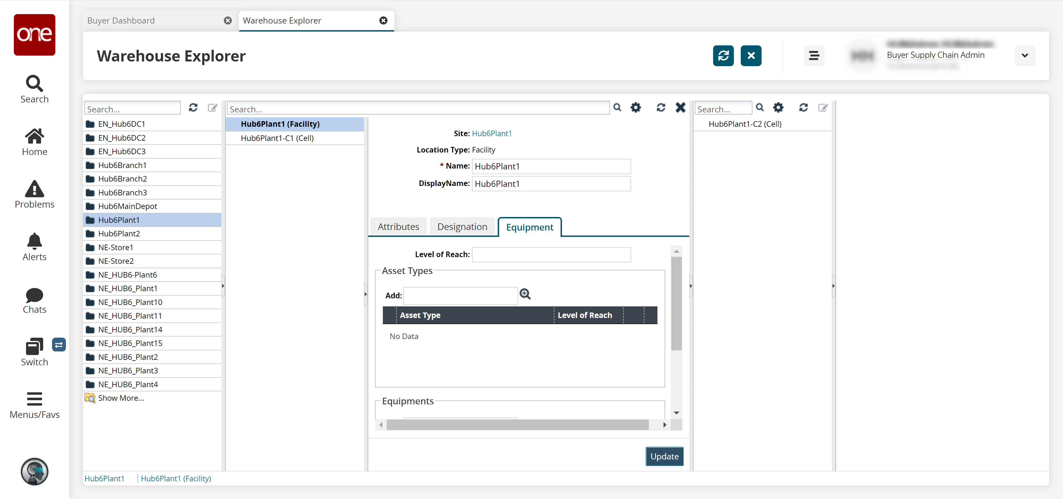Switch to the Designation tab

pyautogui.click(x=462, y=227)
